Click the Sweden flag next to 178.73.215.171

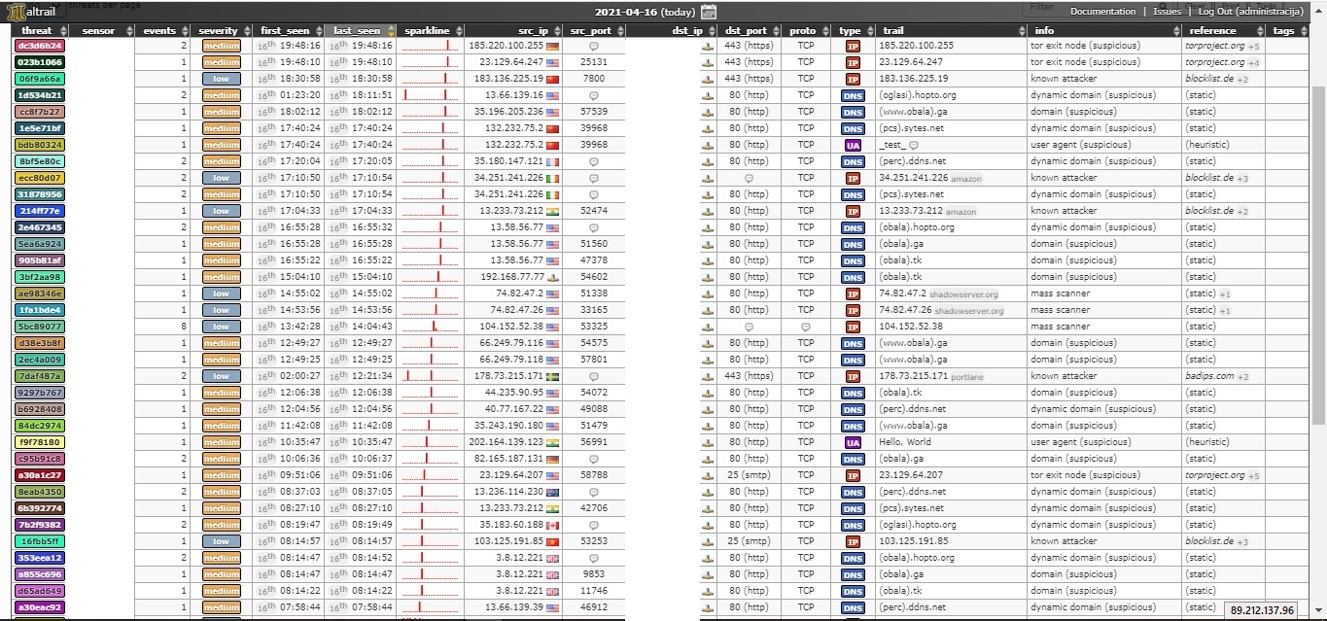coord(553,376)
